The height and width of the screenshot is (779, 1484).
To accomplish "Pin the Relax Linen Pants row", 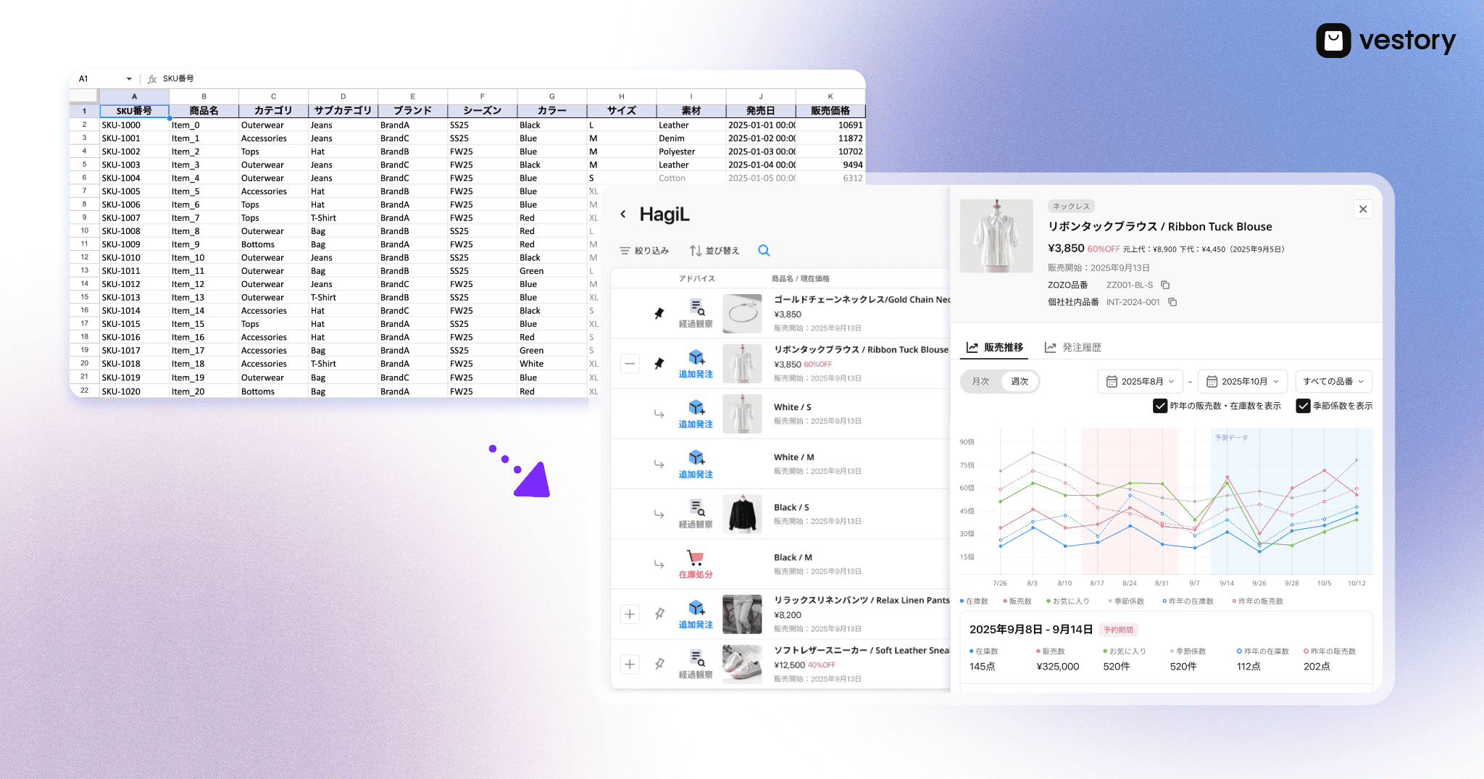I will click(x=659, y=614).
